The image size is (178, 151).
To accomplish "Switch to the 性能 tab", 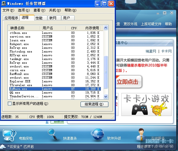I will pos(41,18).
